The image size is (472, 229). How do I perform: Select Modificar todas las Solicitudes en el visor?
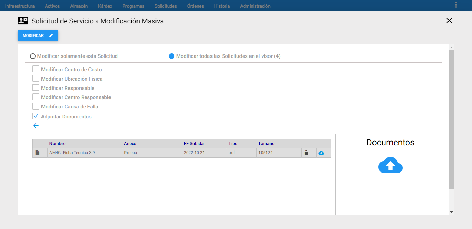point(172,56)
